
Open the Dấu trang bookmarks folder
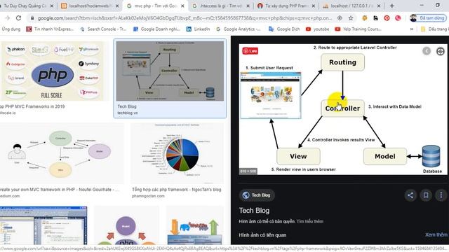(x=434, y=29)
